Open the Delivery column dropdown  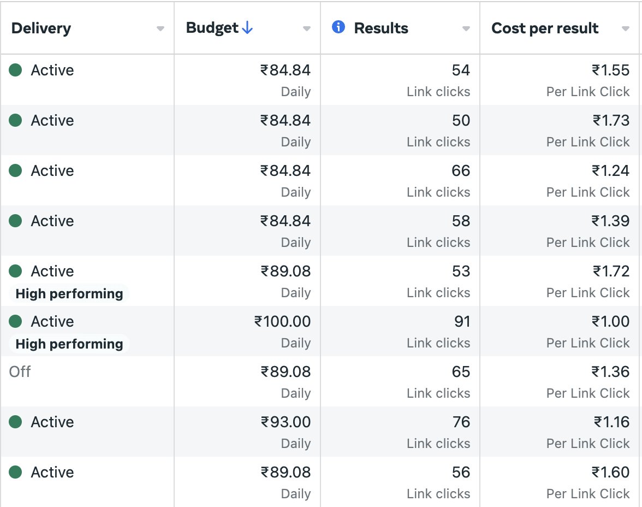click(x=160, y=28)
